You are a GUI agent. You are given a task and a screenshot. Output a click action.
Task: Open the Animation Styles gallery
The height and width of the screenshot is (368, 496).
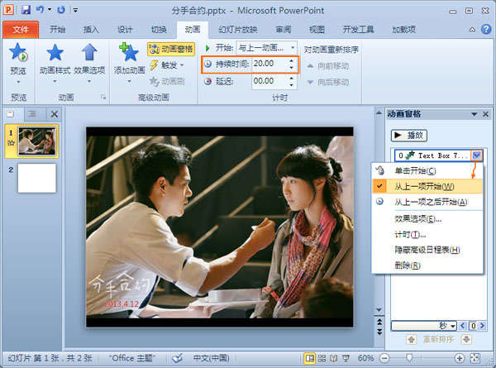click(x=55, y=63)
